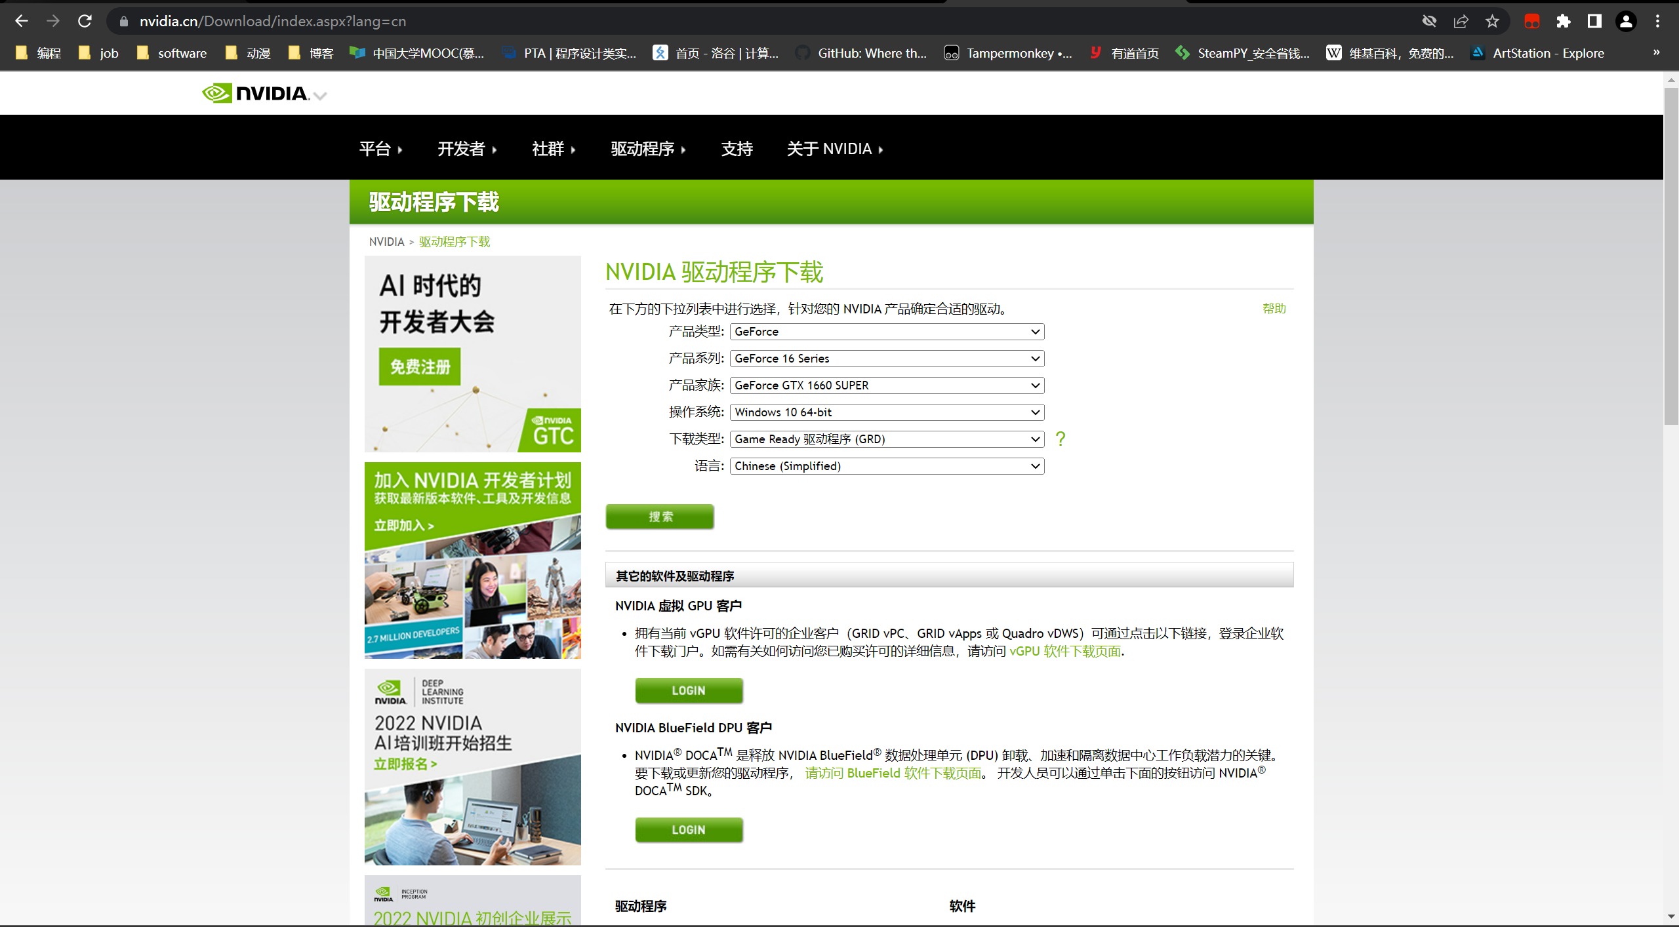
Task: Open the 博客 bookmark folder
Action: [311, 52]
